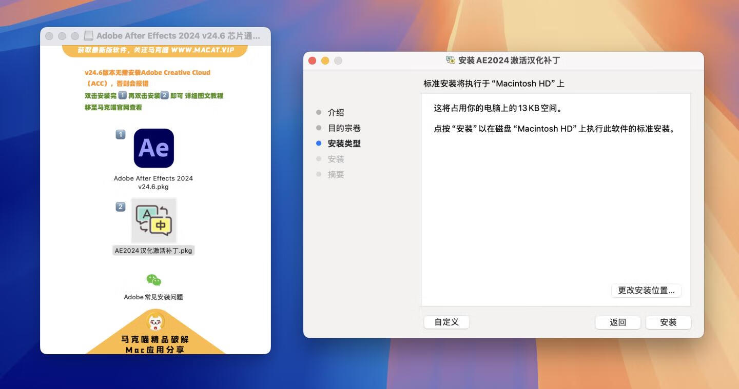This screenshot has width=739, height=389.
Task: Minimize the installer window with yellow button
Action: tap(325, 60)
